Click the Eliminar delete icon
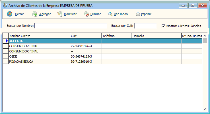 tap(86, 14)
